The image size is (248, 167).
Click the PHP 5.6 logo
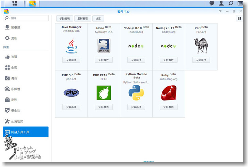(x=71, y=93)
